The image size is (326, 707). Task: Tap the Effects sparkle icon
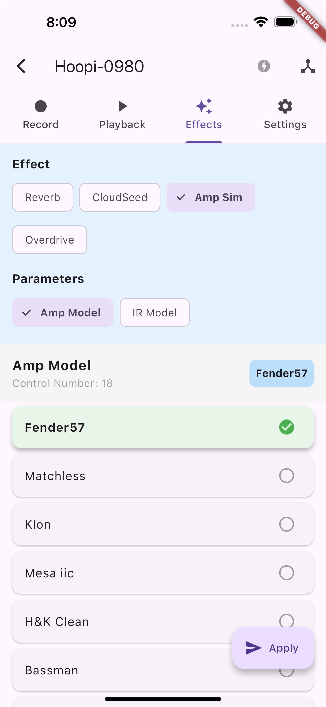204,106
